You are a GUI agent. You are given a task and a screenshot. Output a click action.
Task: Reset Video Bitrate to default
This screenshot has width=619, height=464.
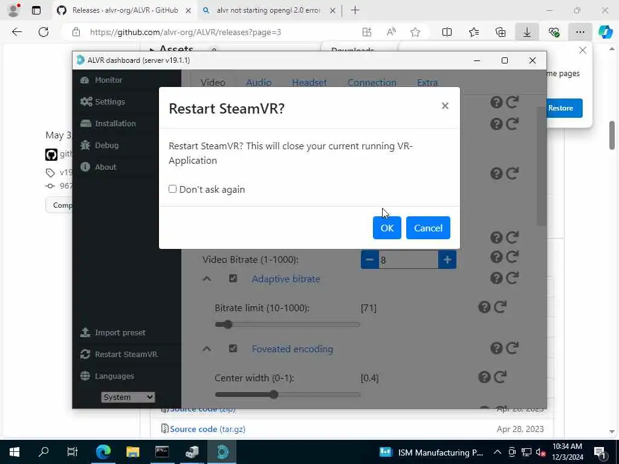pos(512,257)
